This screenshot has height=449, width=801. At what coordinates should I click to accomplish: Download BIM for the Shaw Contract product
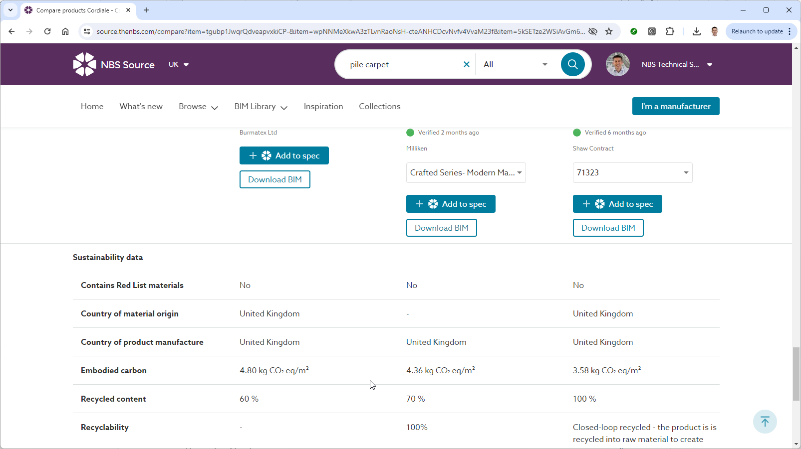[608, 228]
